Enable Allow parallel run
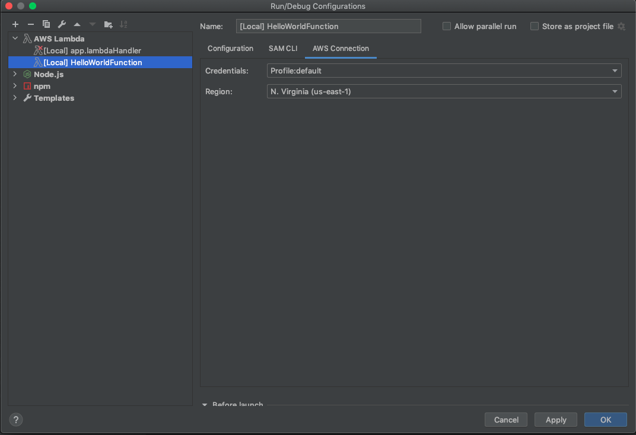This screenshot has width=636, height=435. pos(447,26)
